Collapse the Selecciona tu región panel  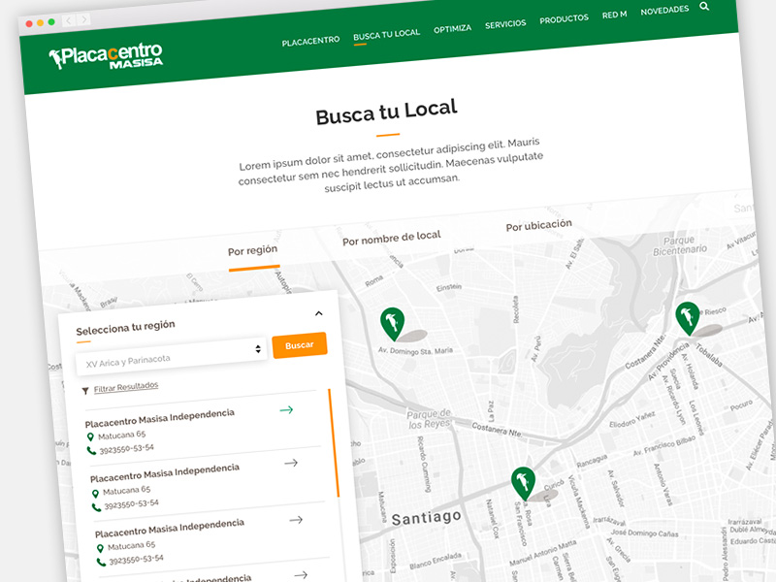pyautogui.click(x=319, y=313)
